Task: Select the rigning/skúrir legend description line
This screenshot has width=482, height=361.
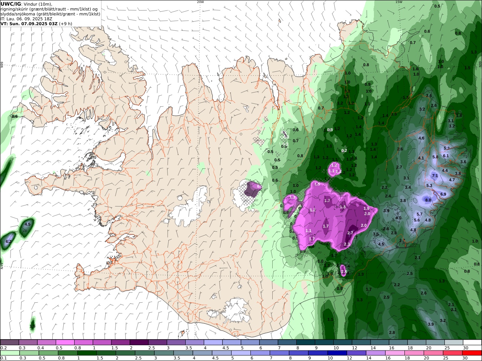Action: (49, 9)
